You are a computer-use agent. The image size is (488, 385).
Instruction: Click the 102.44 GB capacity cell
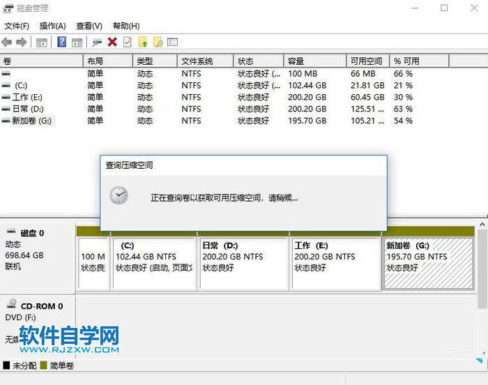click(307, 85)
